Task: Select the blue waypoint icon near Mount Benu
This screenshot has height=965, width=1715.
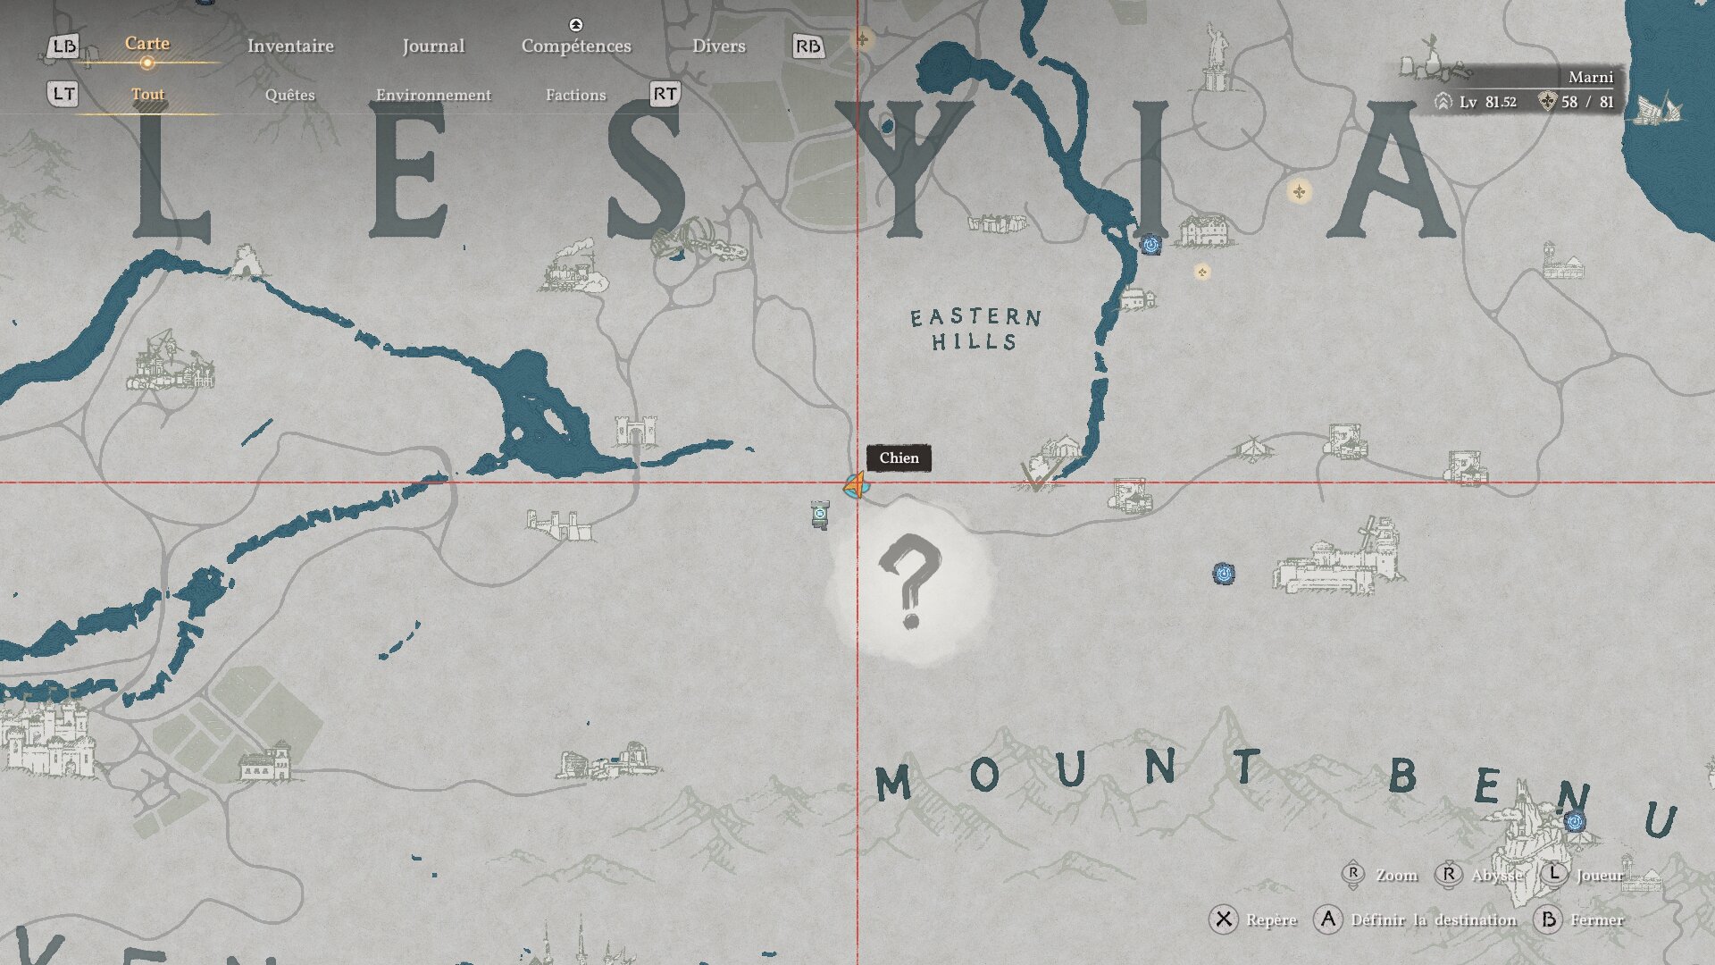Action: click(x=1575, y=821)
